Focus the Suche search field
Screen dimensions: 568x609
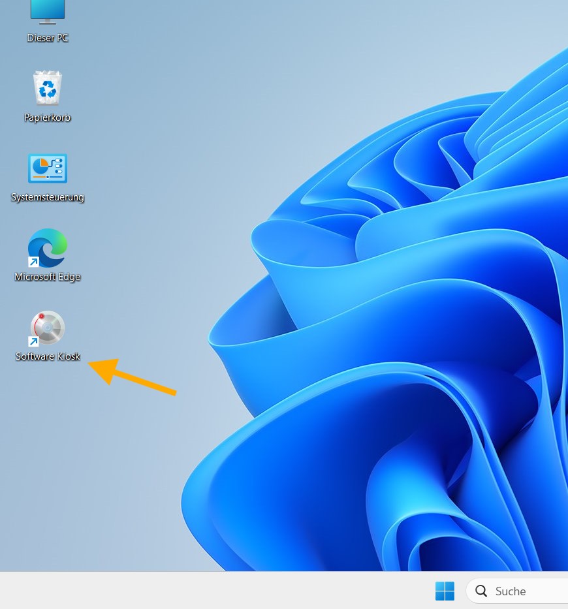(522, 591)
